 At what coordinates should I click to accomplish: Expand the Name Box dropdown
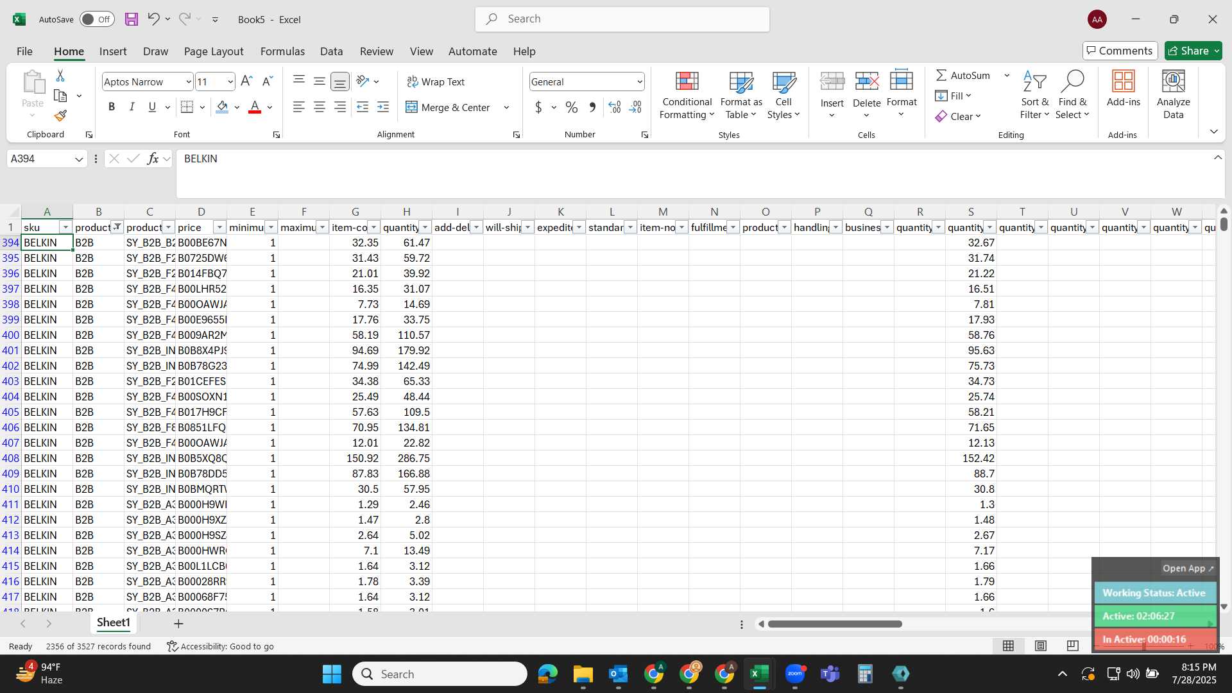(79, 158)
